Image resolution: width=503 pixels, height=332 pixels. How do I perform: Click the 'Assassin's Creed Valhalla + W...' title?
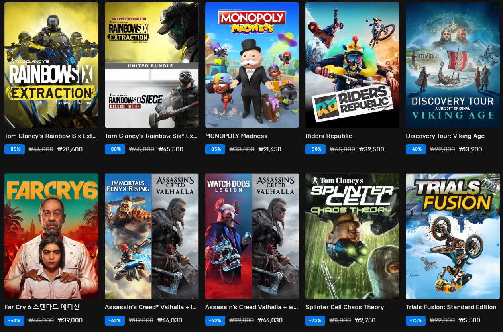[x=251, y=307]
